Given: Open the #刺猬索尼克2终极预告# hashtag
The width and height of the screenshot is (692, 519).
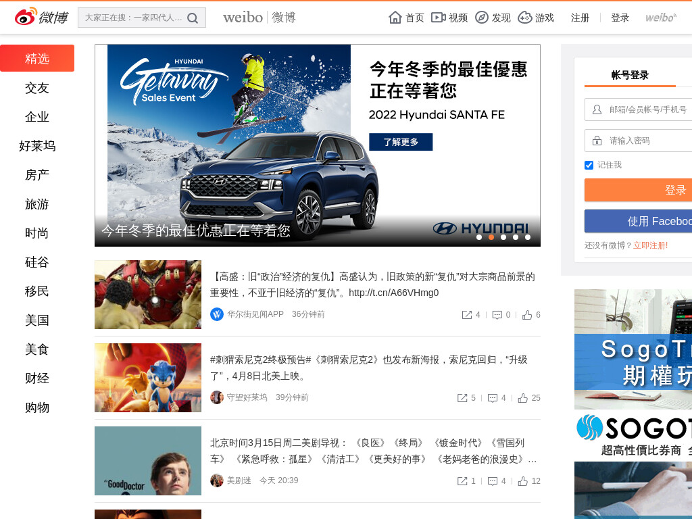Looking at the screenshot, I should click(x=260, y=360).
